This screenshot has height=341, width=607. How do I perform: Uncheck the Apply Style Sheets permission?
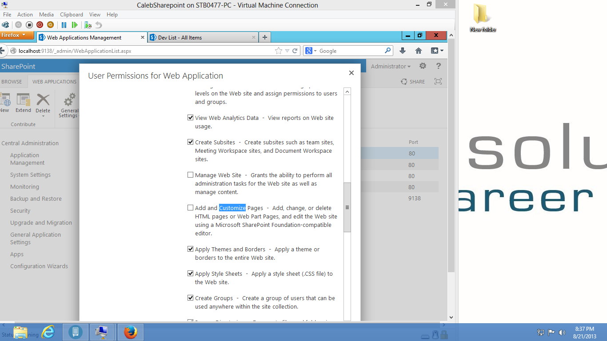click(x=191, y=274)
